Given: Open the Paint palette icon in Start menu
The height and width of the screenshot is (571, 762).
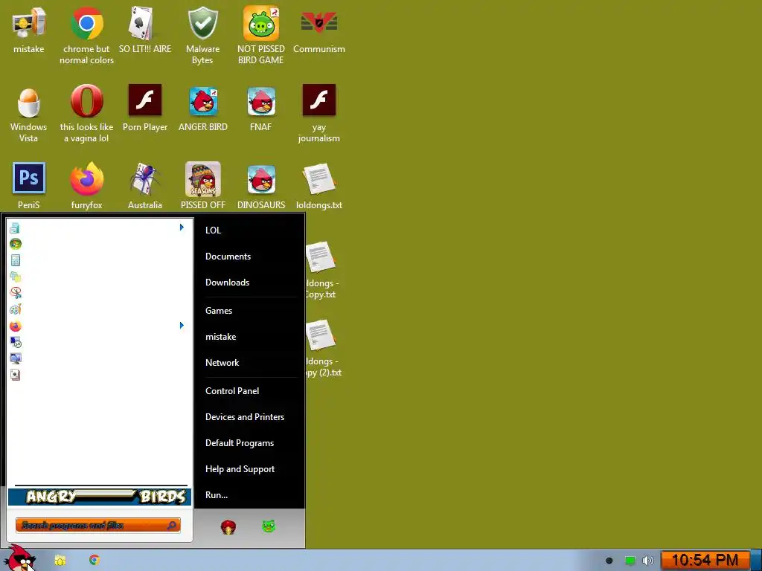Looking at the screenshot, I should click(15, 309).
